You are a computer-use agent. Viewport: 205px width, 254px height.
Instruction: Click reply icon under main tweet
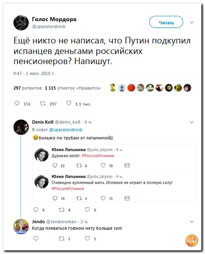tap(17, 104)
